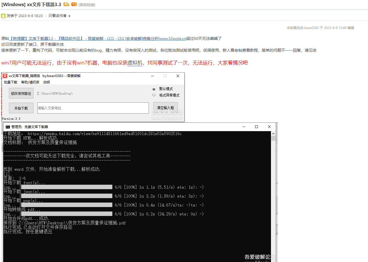The height and width of the screenshot is (262, 368).
Task: Close the xx文库下载器 window
Action: [178, 76]
